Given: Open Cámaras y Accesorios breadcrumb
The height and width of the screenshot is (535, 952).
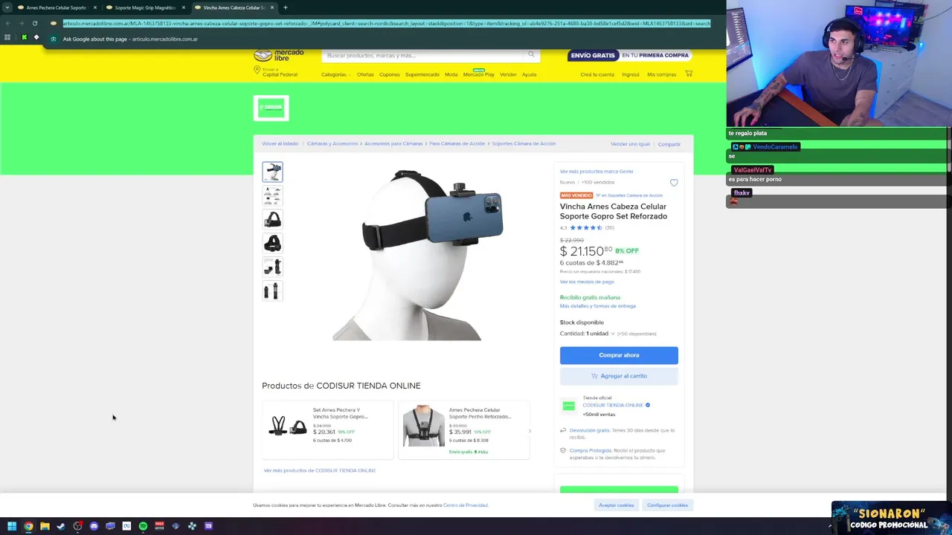Looking at the screenshot, I should tap(332, 143).
